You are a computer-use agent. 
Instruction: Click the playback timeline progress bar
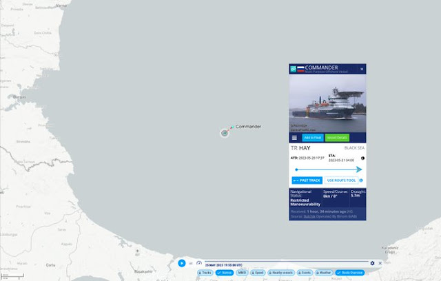(x=287, y=262)
